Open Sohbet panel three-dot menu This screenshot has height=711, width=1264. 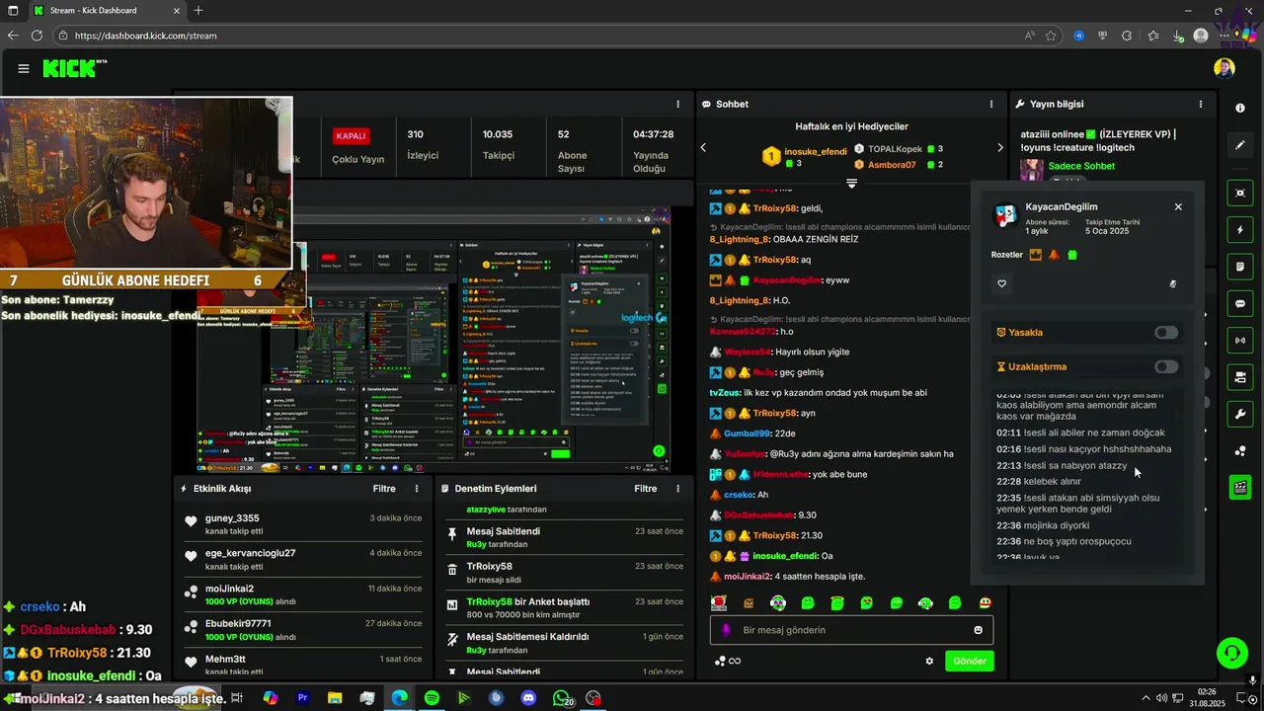pos(991,104)
